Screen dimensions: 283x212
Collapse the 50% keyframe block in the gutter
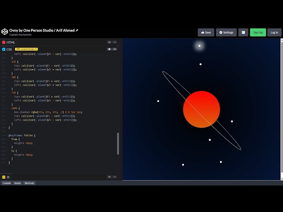pos(7,77)
